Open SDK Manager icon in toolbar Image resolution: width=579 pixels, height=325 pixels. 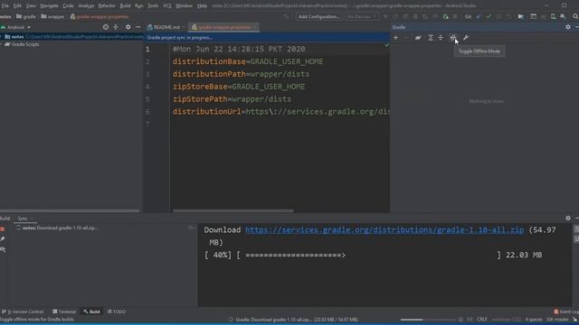(x=563, y=16)
